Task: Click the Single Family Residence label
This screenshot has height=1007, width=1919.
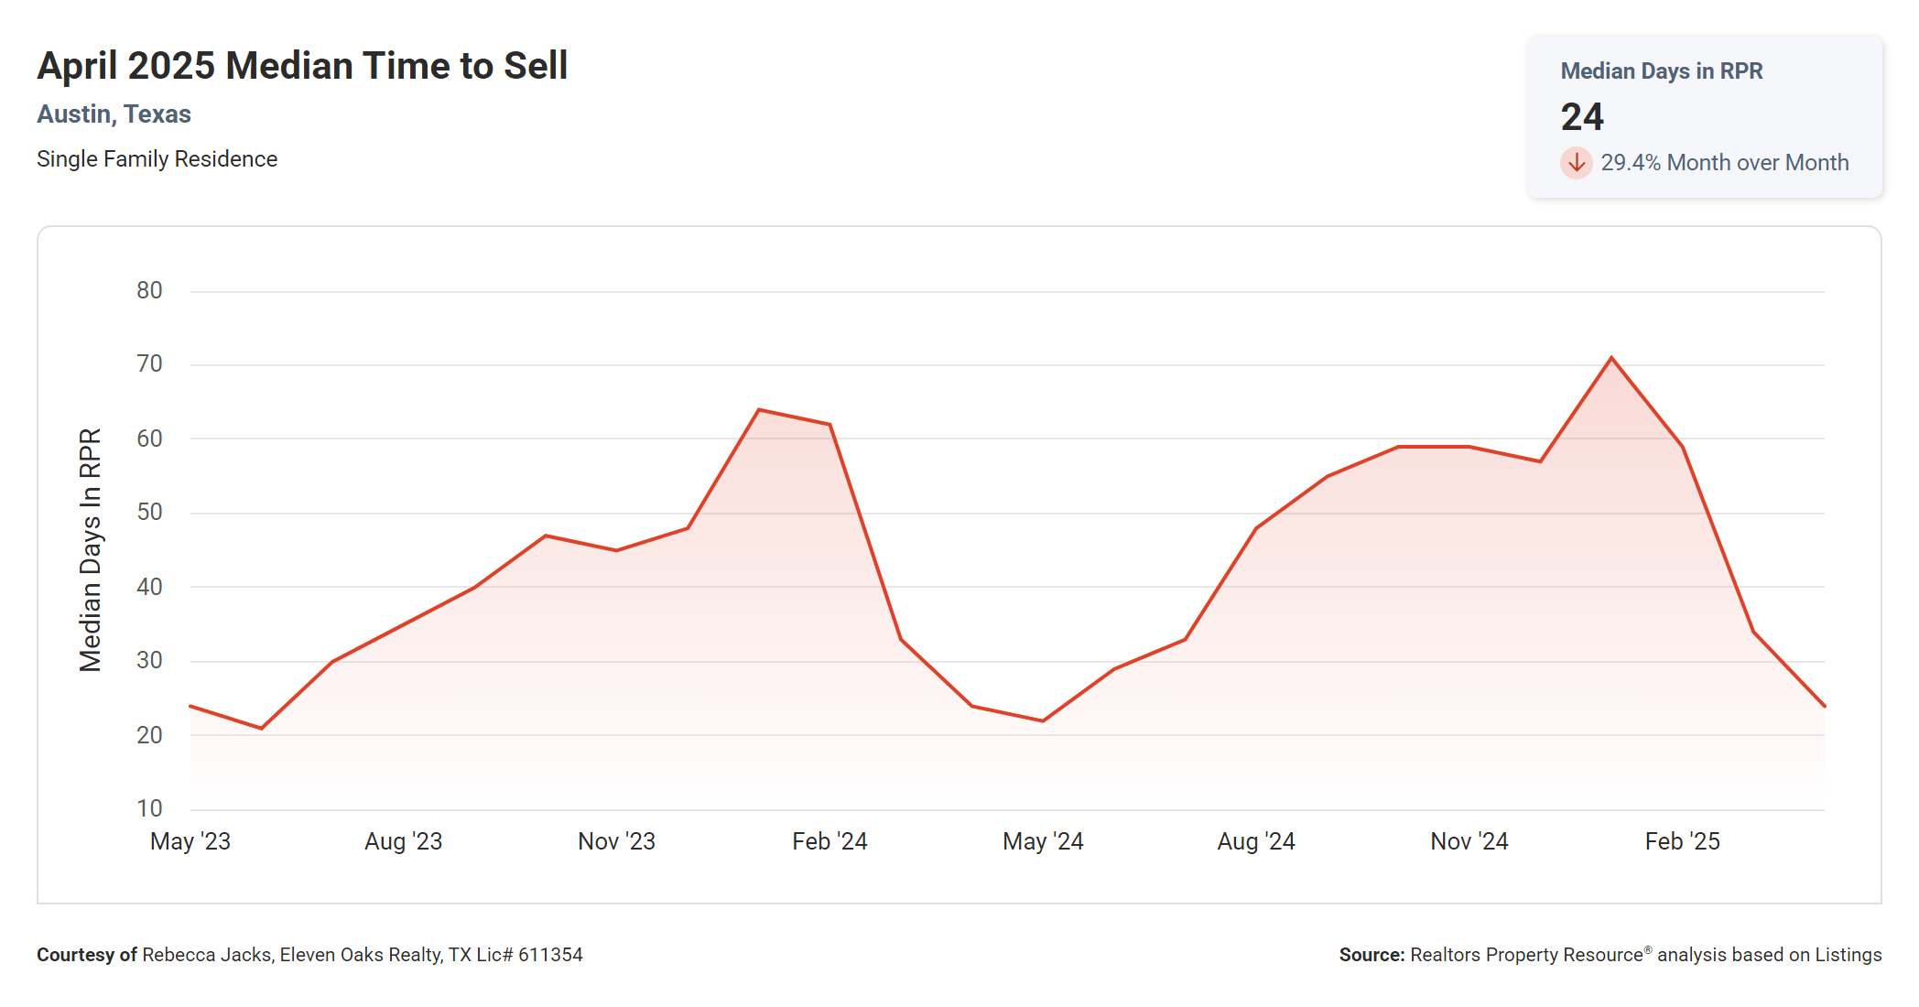Action: click(157, 159)
